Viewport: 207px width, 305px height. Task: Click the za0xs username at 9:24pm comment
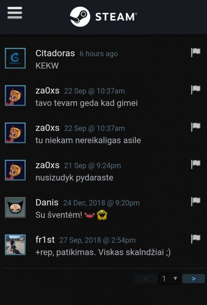point(47,165)
